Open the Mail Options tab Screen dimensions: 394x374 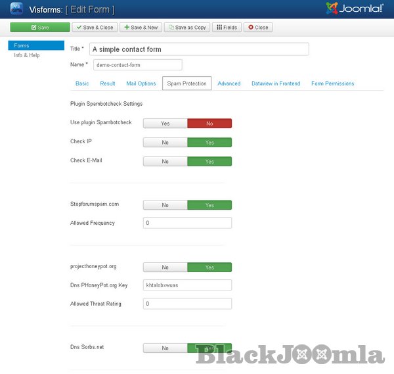click(141, 83)
